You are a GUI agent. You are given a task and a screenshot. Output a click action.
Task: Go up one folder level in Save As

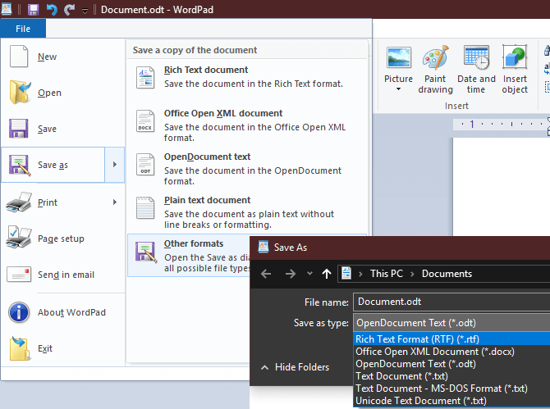coord(327,274)
